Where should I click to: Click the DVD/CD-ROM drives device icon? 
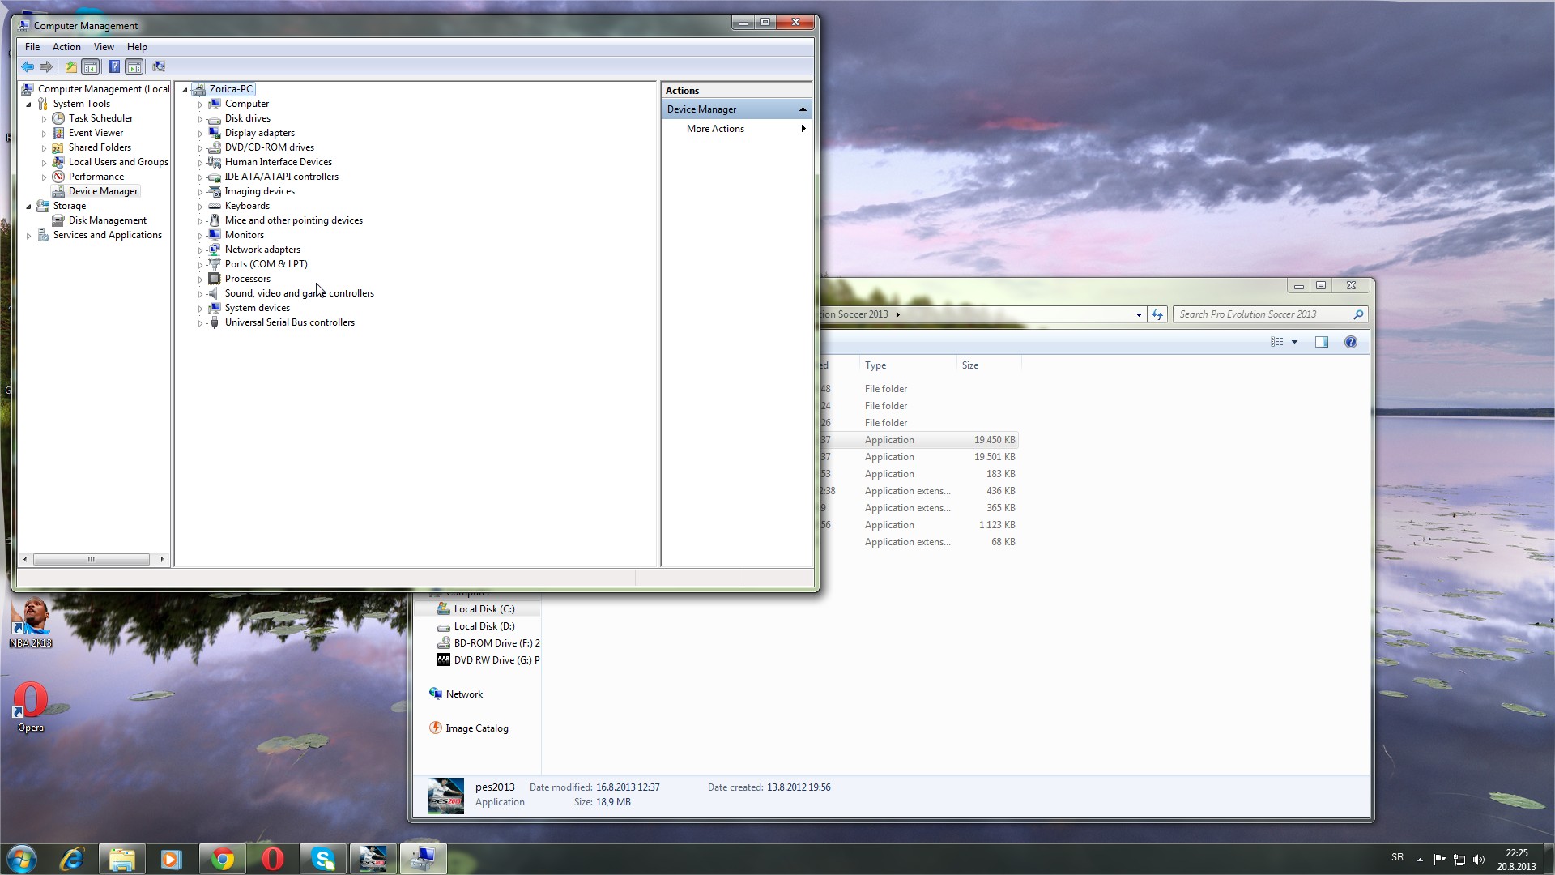215,147
